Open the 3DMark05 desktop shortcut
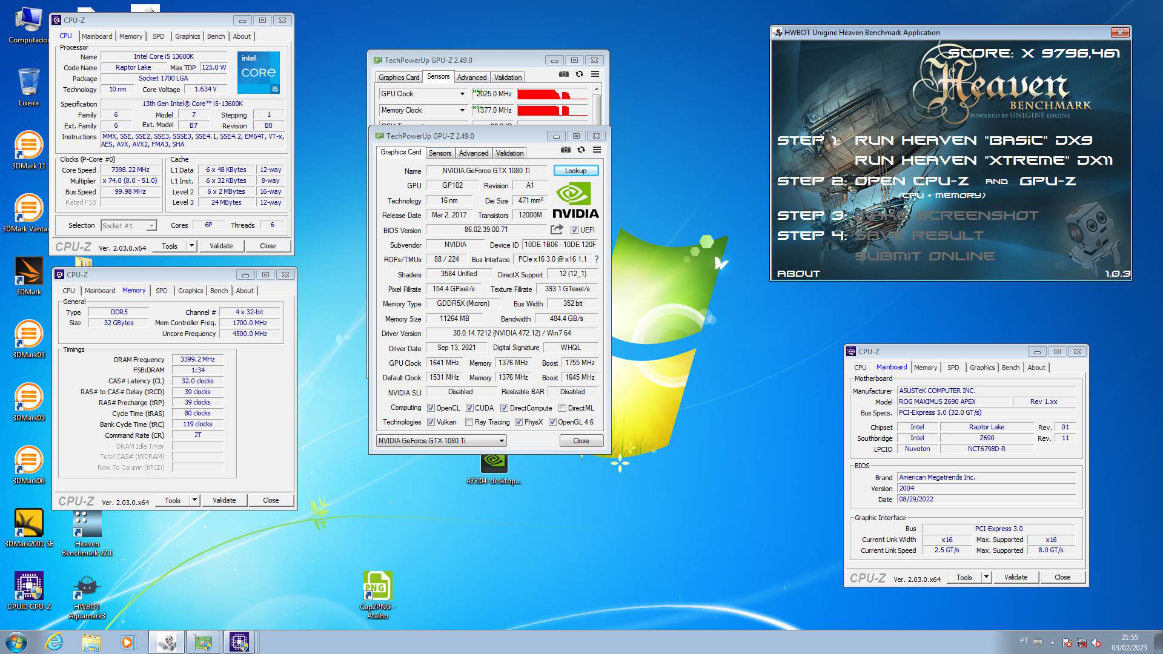1163x654 pixels. (x=28, y=402)
